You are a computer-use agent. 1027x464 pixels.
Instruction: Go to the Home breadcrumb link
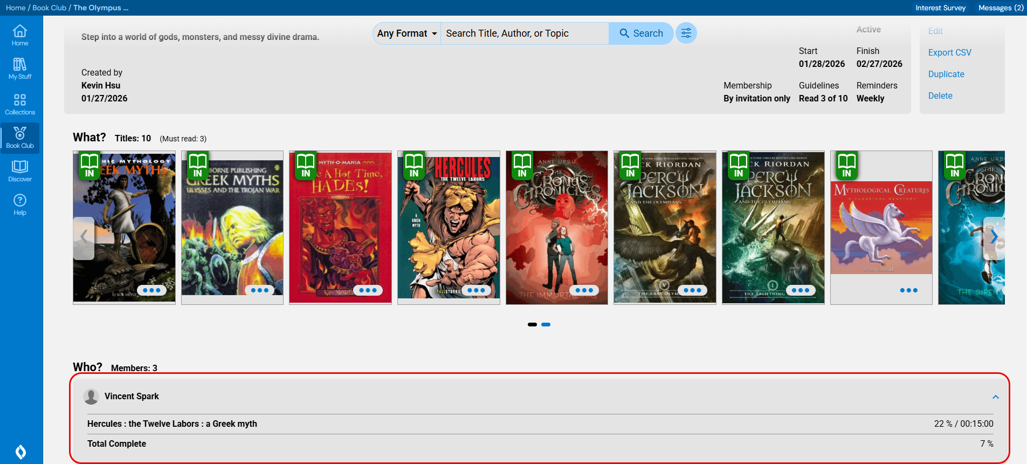click(x=16, y=8)
